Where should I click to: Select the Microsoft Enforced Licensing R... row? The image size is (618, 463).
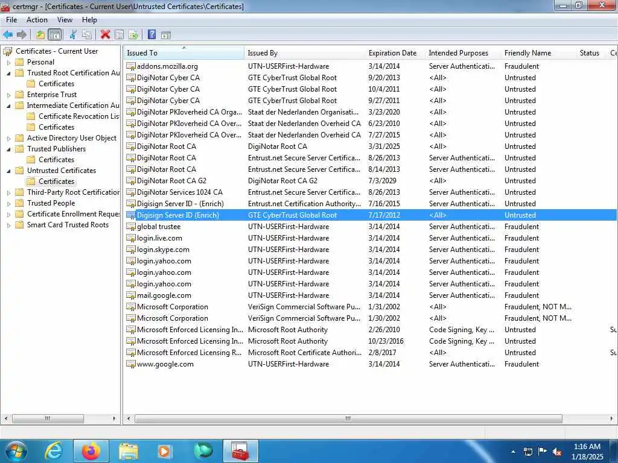(371, 352)
